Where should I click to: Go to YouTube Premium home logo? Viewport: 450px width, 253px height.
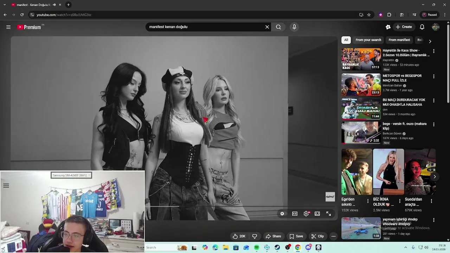[31, 27]
